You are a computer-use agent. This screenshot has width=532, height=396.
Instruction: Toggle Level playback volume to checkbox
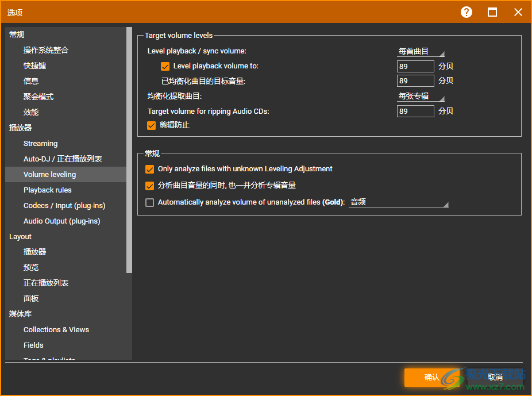165,66
